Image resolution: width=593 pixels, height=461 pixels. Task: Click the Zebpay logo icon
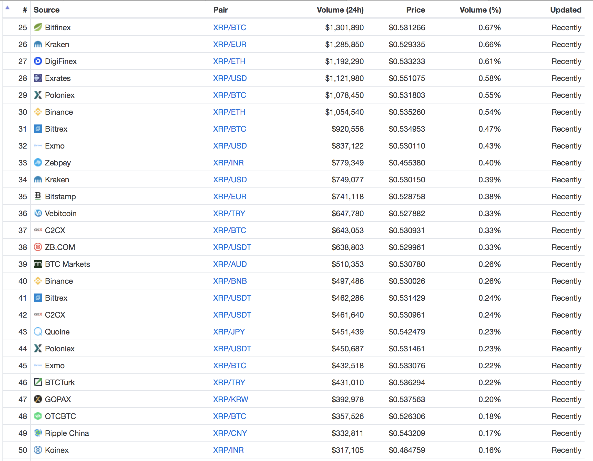[38, 163]
